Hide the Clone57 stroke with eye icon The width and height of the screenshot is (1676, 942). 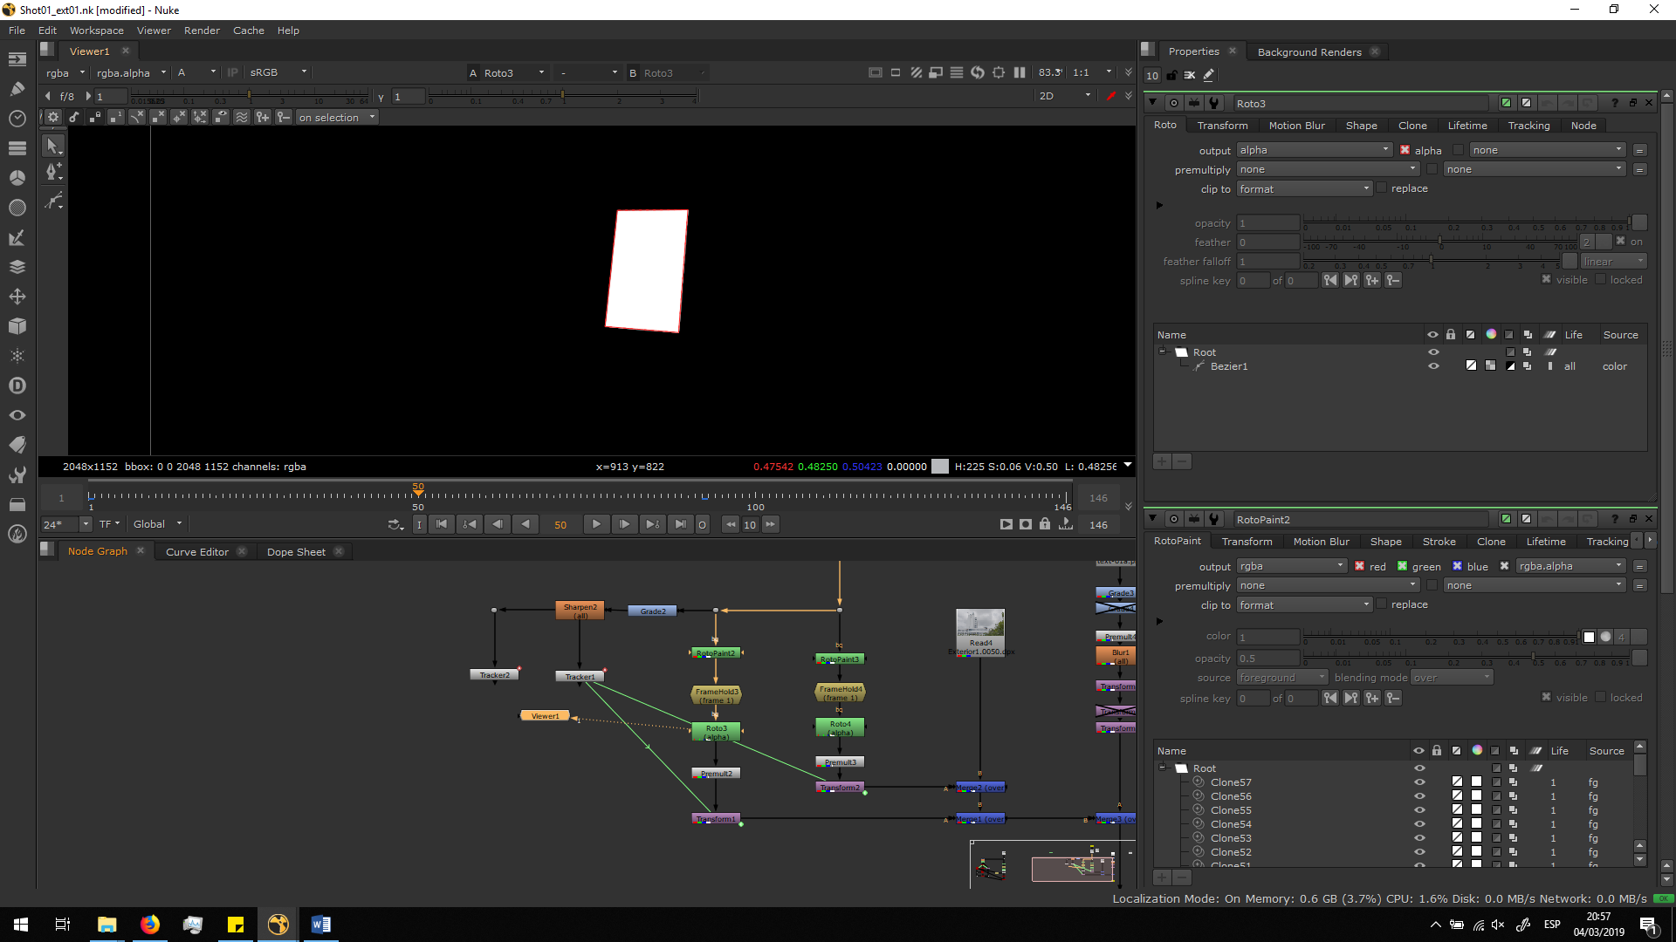click(x=1418, y=782)
